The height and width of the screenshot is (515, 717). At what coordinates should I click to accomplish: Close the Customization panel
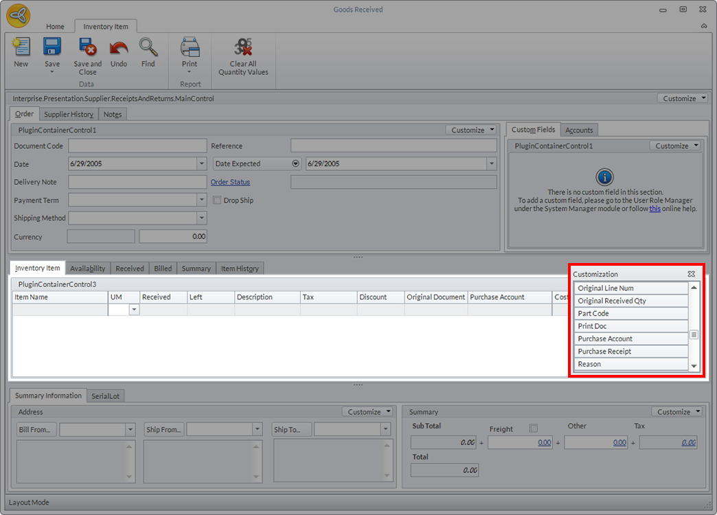point(691,274)
